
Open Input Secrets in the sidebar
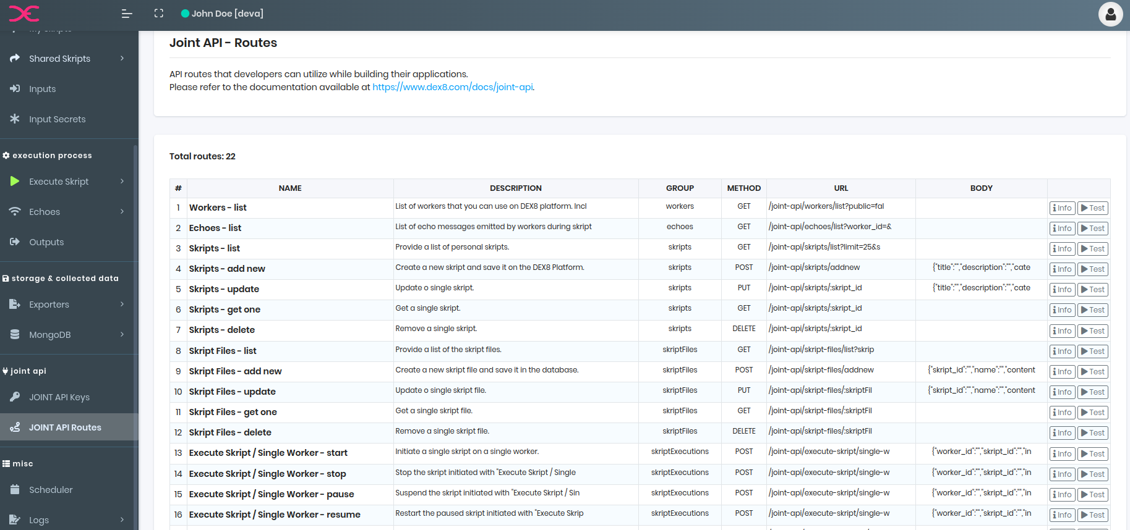click(69, 119)
